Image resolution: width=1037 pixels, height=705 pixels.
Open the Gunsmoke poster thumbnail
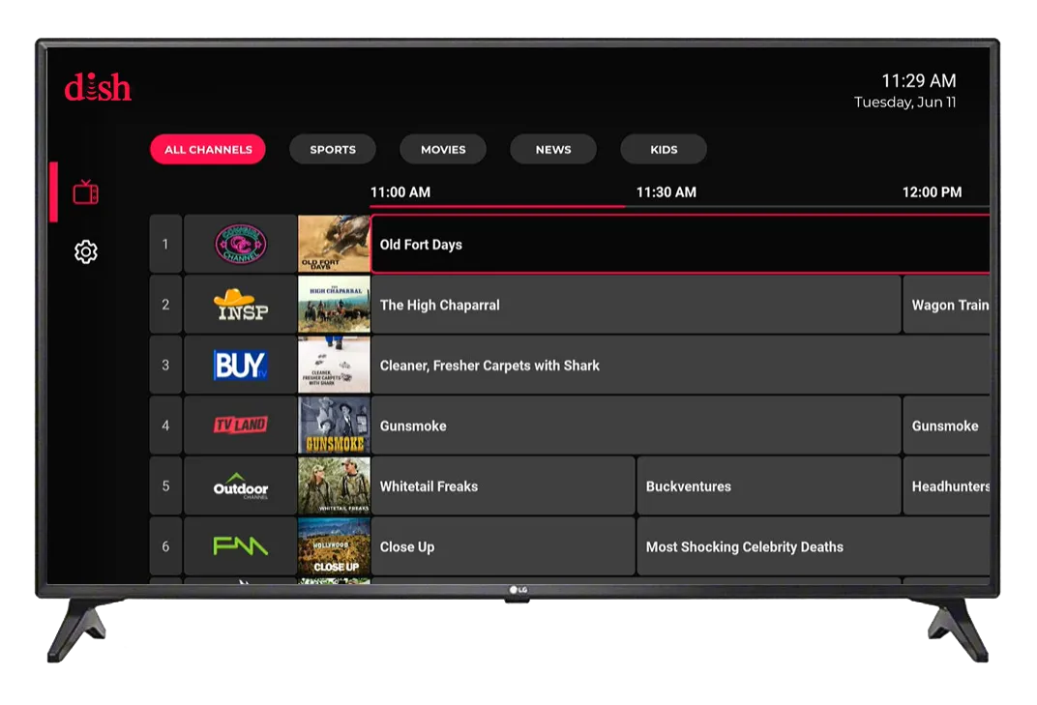334,426
